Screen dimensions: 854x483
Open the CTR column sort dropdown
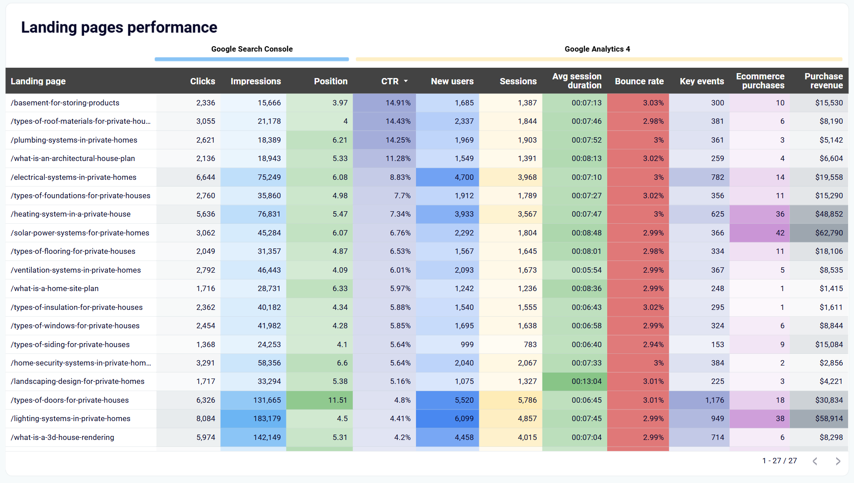pos(407,81)
